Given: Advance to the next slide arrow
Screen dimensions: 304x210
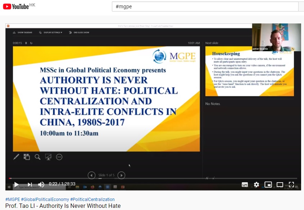Looking at the screenshot, I should click(122, 175).
